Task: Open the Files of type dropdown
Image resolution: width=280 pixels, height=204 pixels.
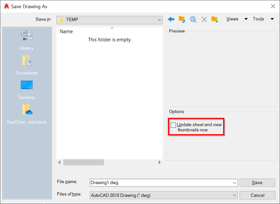Action: tap(235, 195)
